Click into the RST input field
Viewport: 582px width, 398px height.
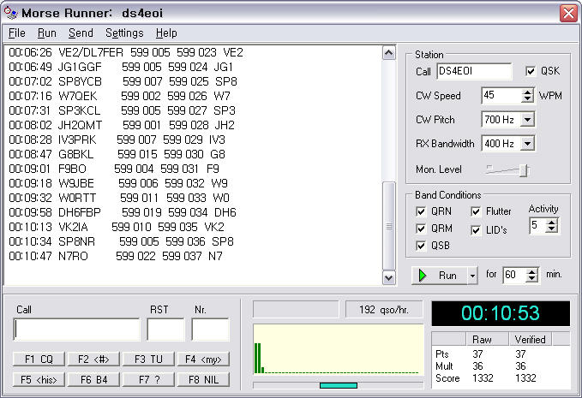click(x=166, y=330)
